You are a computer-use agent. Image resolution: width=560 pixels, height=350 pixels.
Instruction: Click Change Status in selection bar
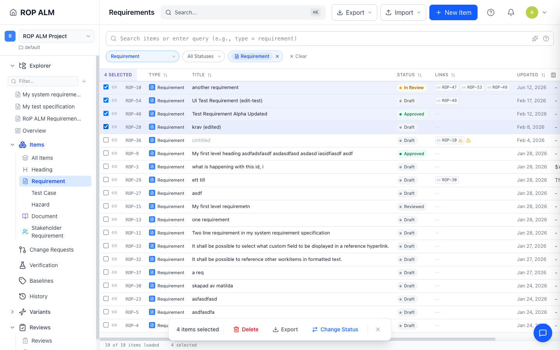tap(335, 329)
